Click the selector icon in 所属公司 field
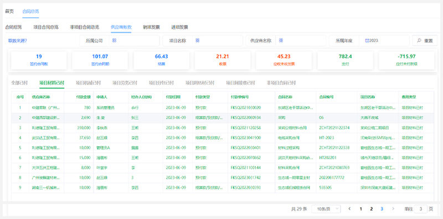Viewport: 443px width, 219px height. [x=114, y=40]
